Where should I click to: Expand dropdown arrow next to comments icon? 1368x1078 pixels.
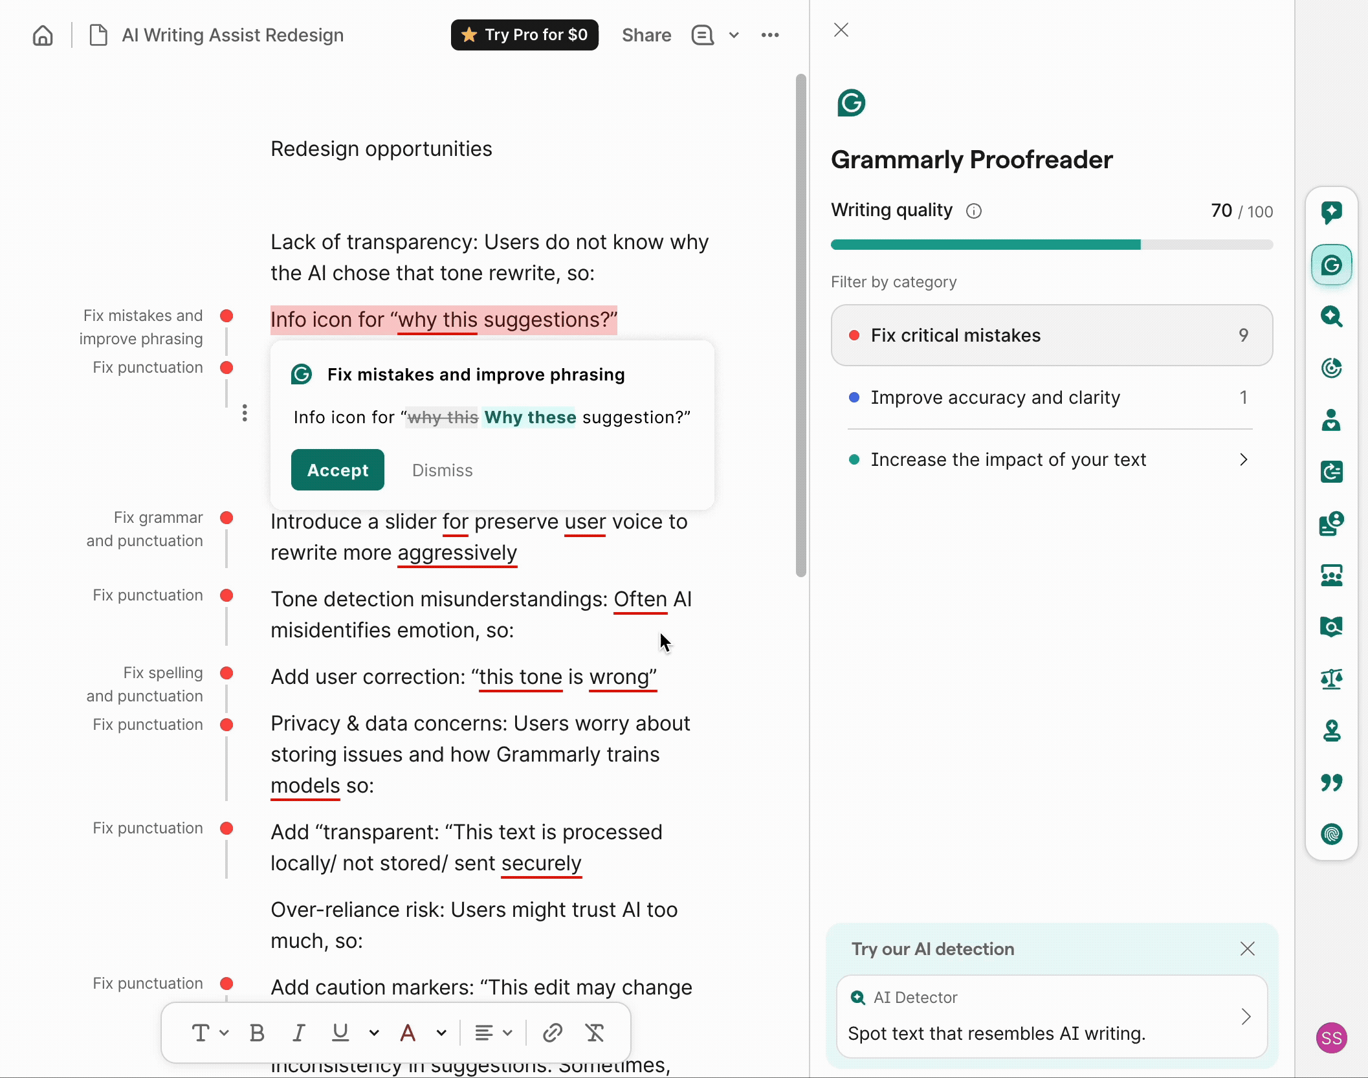click(x=734, y=35)
